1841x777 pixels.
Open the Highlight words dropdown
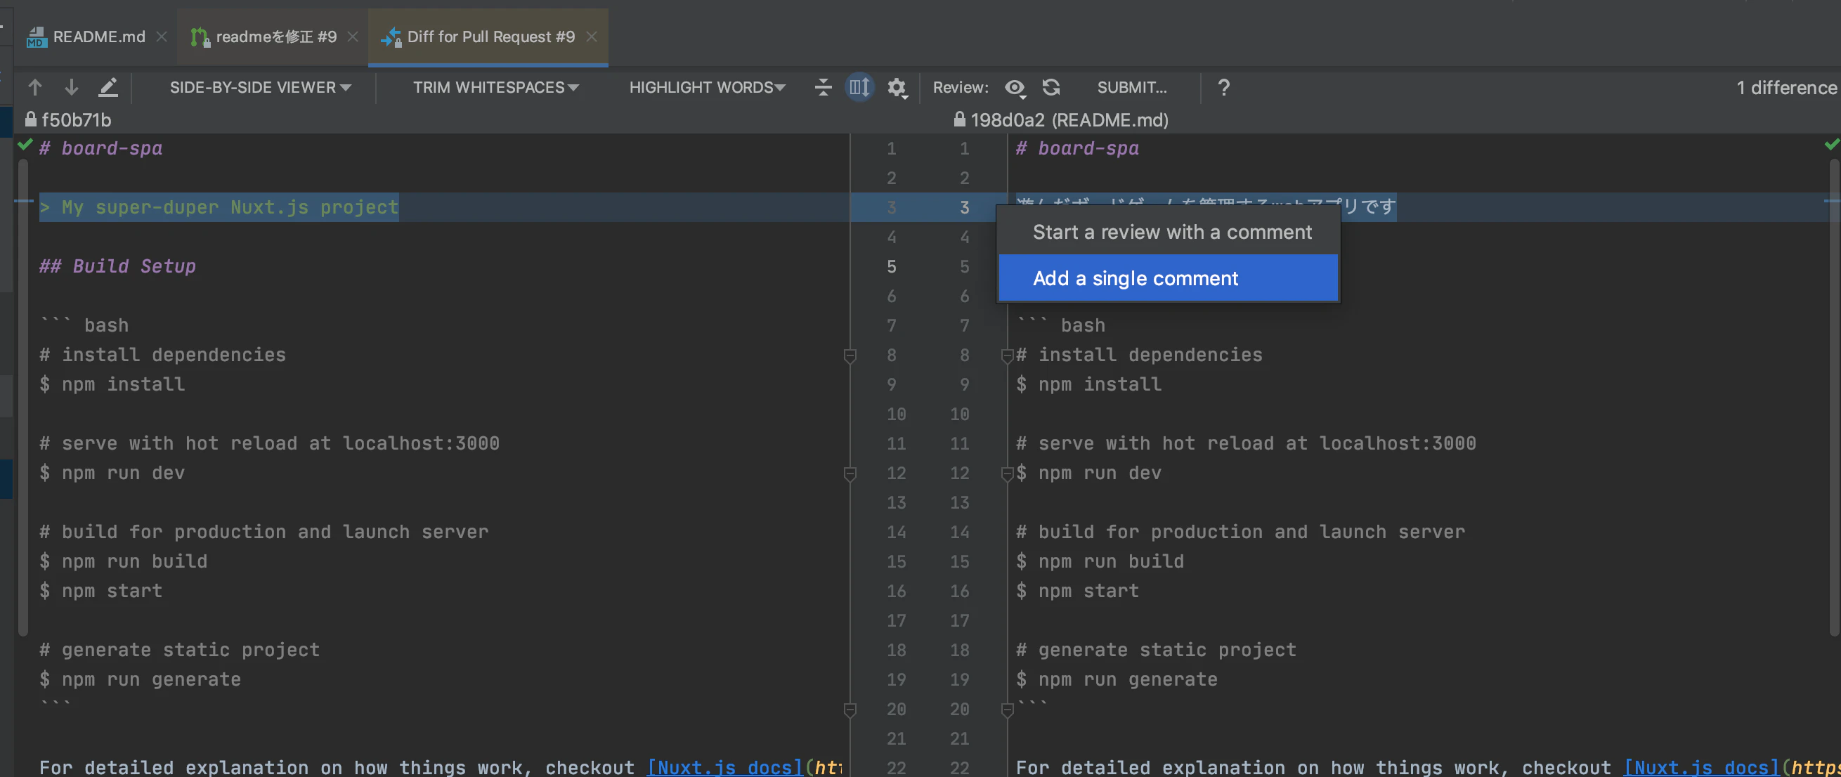click(707, 87)
